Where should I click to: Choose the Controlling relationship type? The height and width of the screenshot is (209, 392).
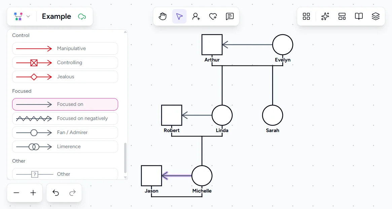[x=65, y=63]
